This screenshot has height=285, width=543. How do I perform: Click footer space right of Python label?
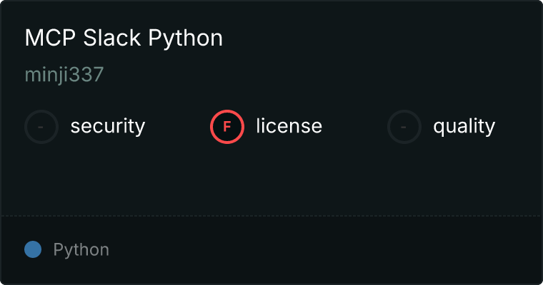coord(322,250)
